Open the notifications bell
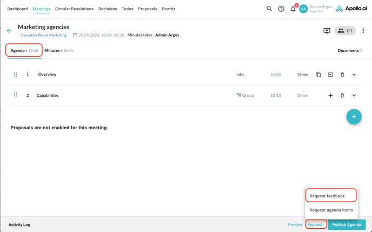Viewport: 372px width, 232px height. [293, 9]
